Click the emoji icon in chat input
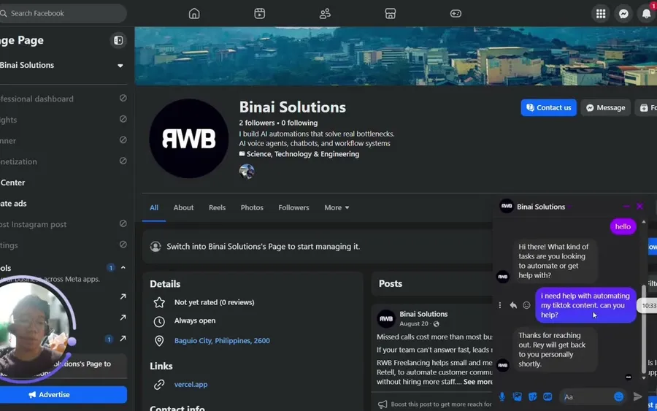The image size is (657, 411). click(x=618, y=396)
